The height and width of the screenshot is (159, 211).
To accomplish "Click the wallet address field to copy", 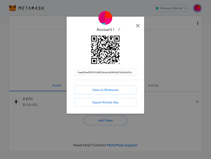I will 105,72.
